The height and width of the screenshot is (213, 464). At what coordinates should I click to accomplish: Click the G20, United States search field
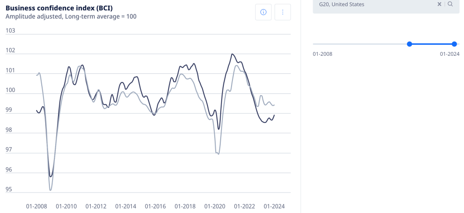coord(372,5)
